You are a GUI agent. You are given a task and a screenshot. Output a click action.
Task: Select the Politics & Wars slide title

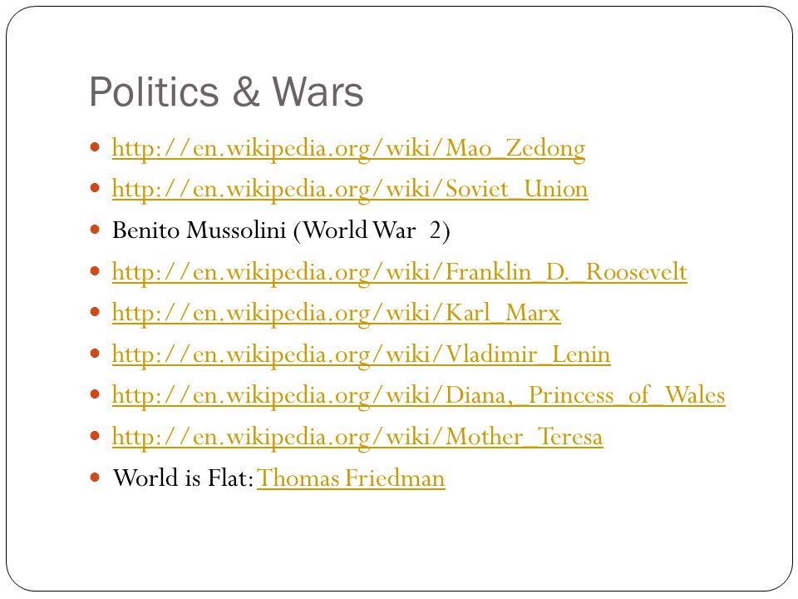click(226, 92)
